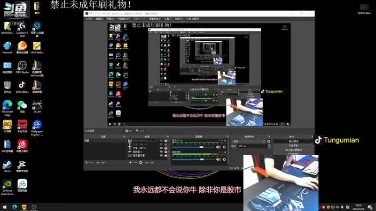Move selected source up arrow
376x211 pixels.
pyautogui.click(x=147, y=163)
